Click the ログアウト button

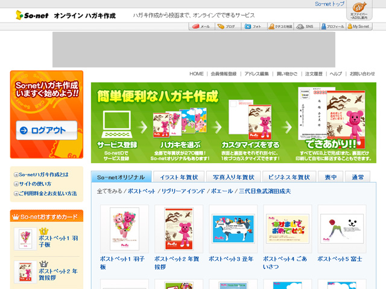tap(47, 130)
